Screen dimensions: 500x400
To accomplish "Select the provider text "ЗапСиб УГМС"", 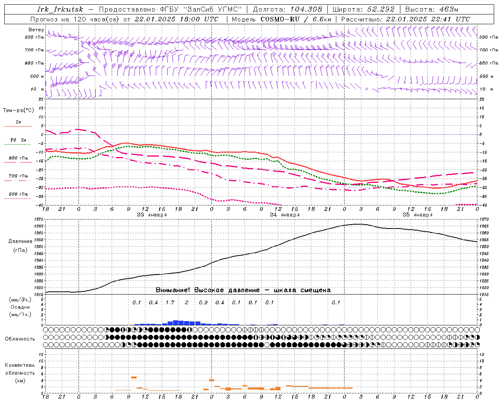I will 212,9.
